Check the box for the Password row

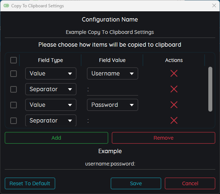point(14,105)
